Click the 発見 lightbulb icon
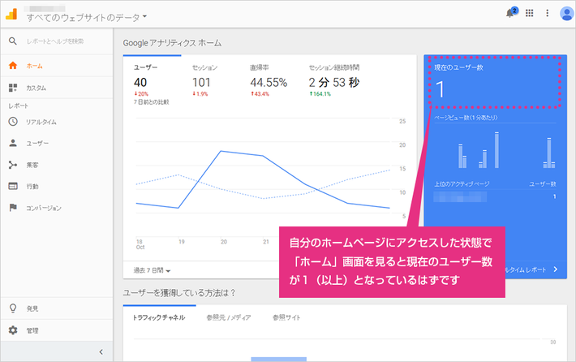The width and height of the screenshot is (576, 362). (13, 308)
